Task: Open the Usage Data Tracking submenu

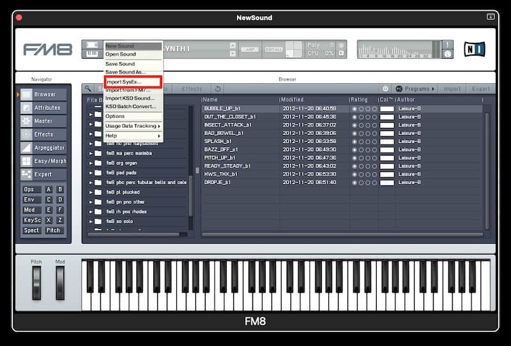Action: pos(133,126)
